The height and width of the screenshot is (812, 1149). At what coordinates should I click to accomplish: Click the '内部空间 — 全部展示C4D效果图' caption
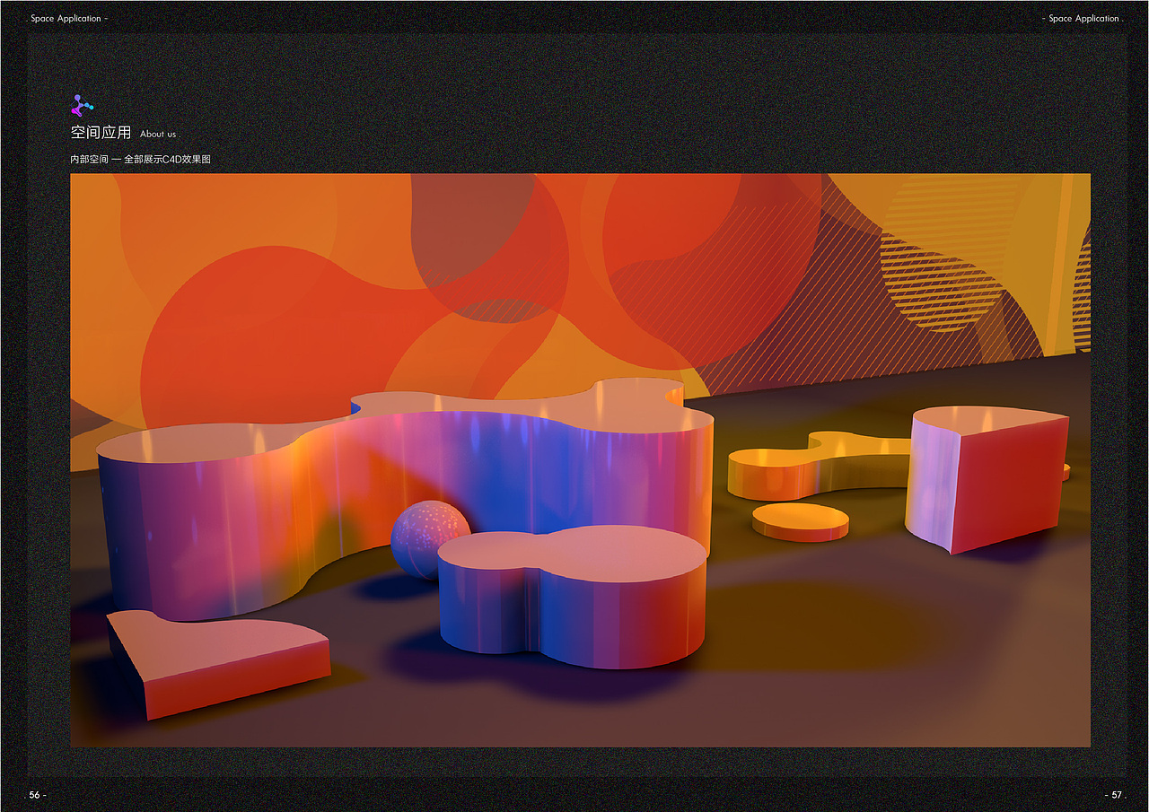click(x=141, y=159)
